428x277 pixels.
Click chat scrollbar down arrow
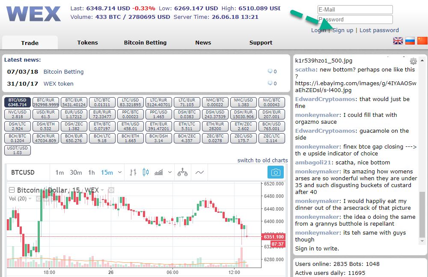coord(422,241)
